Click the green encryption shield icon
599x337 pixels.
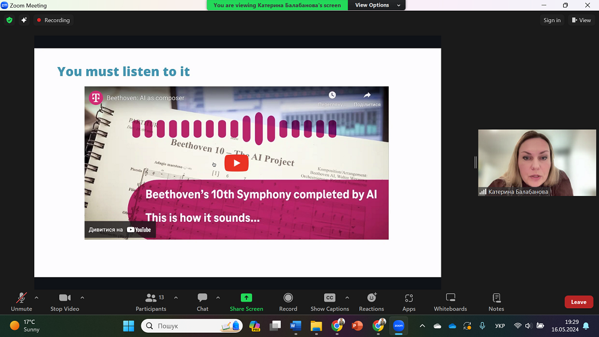(9, 20)
